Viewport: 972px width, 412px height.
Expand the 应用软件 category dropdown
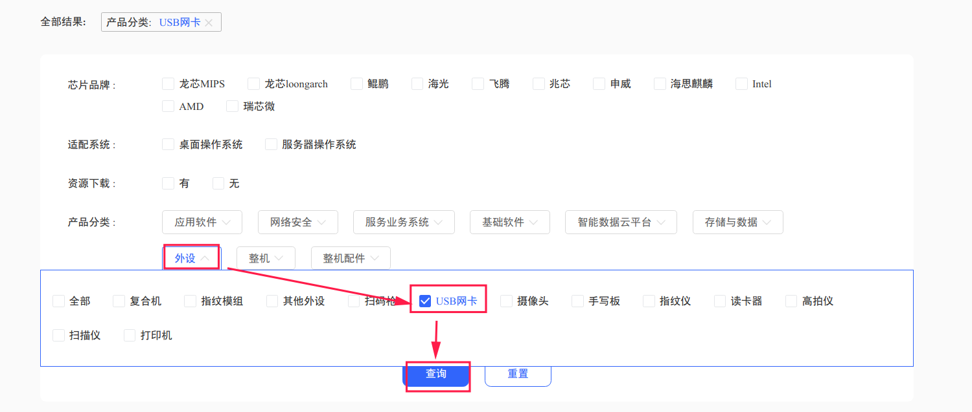[202, 222]
